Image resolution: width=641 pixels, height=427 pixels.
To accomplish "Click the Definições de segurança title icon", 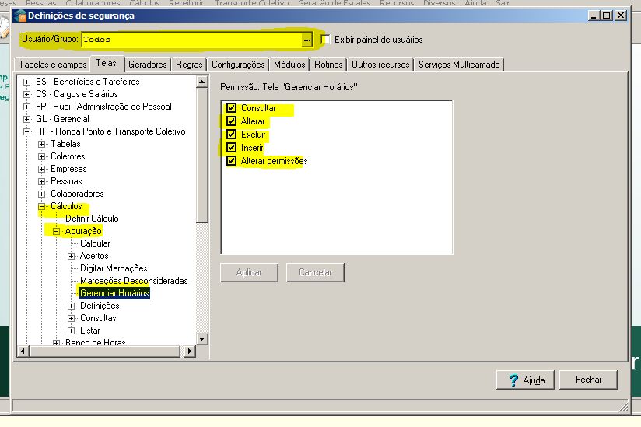I will (x=20, y=16).
